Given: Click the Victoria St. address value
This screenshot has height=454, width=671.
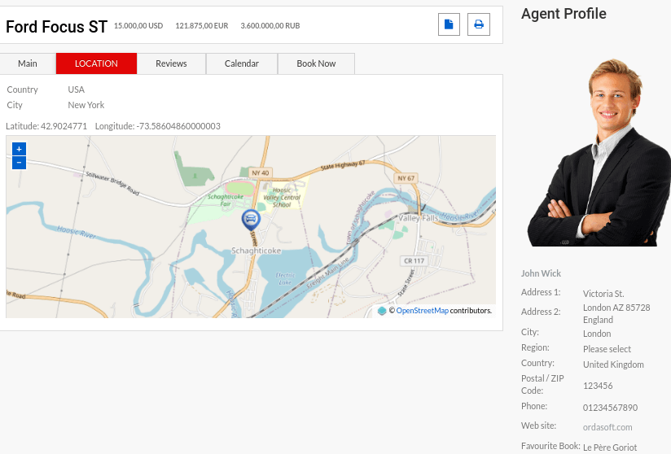Looking at the screenshot, I should pos(603,294).
